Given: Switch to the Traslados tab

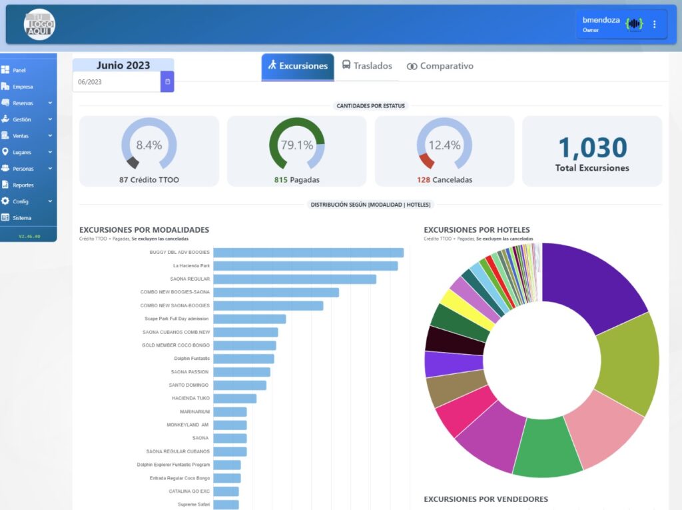Looking at the screenshot, I should (367, 66).
